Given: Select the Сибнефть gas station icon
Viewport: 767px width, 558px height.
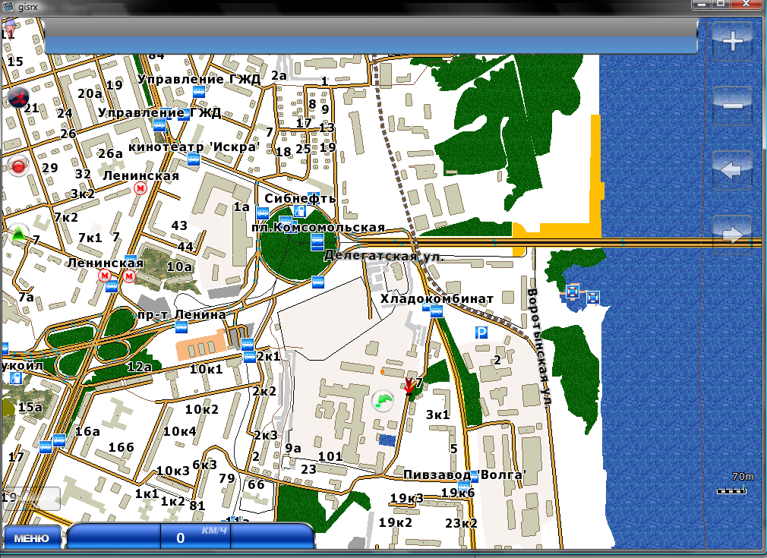Looking at the screenshot, I should (x=299, y=211).
